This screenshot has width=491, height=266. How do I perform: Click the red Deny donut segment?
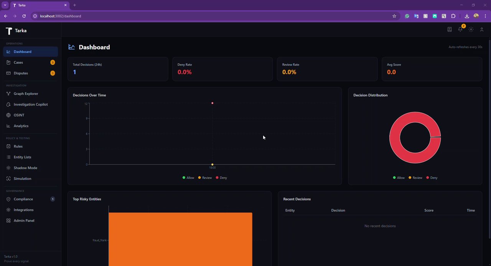click(x=395, y=137)
